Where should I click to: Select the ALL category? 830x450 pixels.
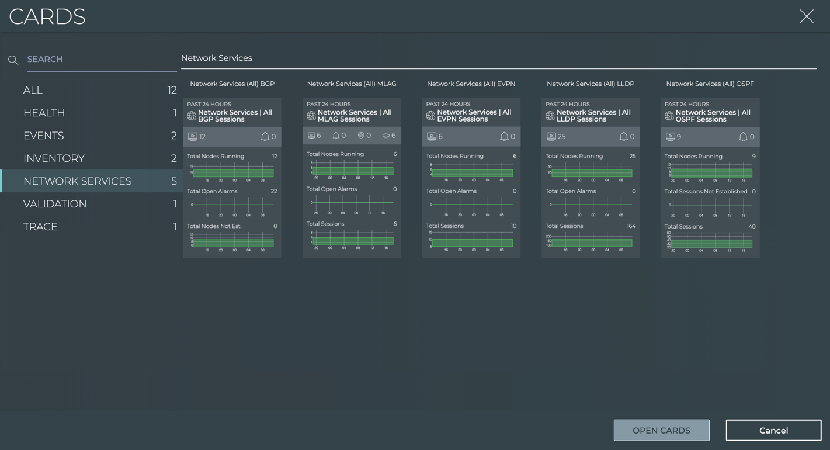coord(33,90)
